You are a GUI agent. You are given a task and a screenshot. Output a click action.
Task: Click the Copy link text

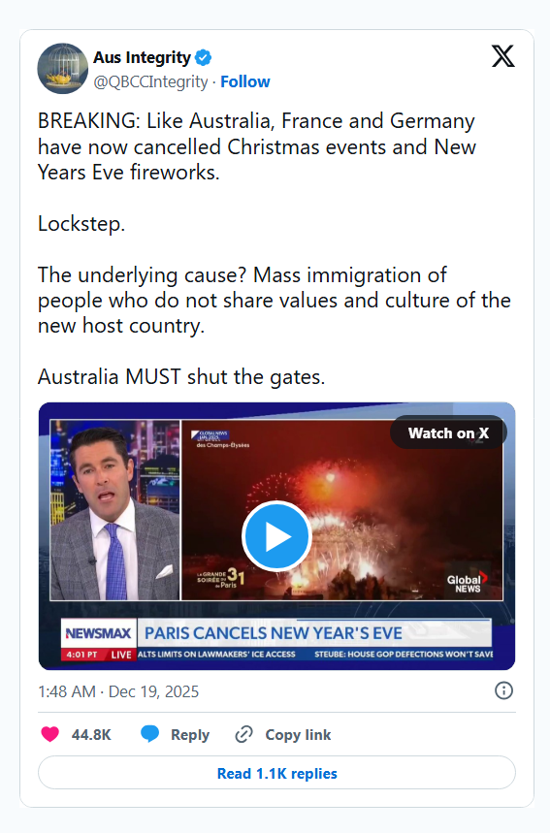pos(298,735)
